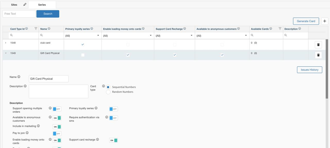Turn off Include in marketing toggle
The width and height of the screenshot is (330, 148).
pyautogui.click(x=57, y=127)
